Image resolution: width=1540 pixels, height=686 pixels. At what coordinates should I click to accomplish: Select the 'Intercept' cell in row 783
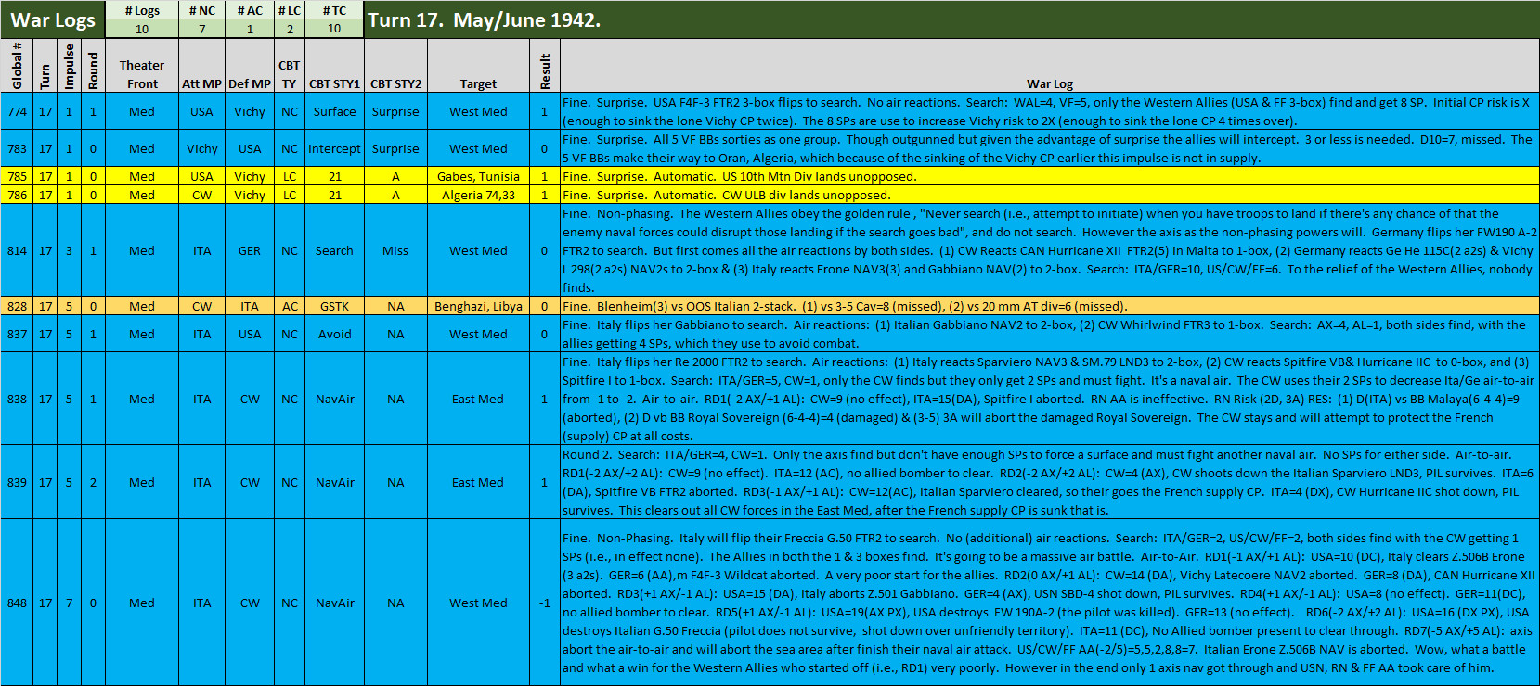pyautogui.click(x=334, y=148)
